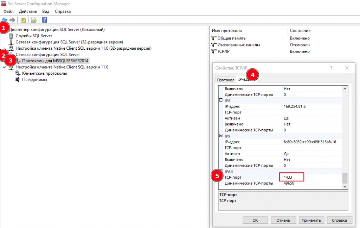Select the TCP/IP protocol row
The height and width of the screenshot is (228, 360).
click(223, 51)
